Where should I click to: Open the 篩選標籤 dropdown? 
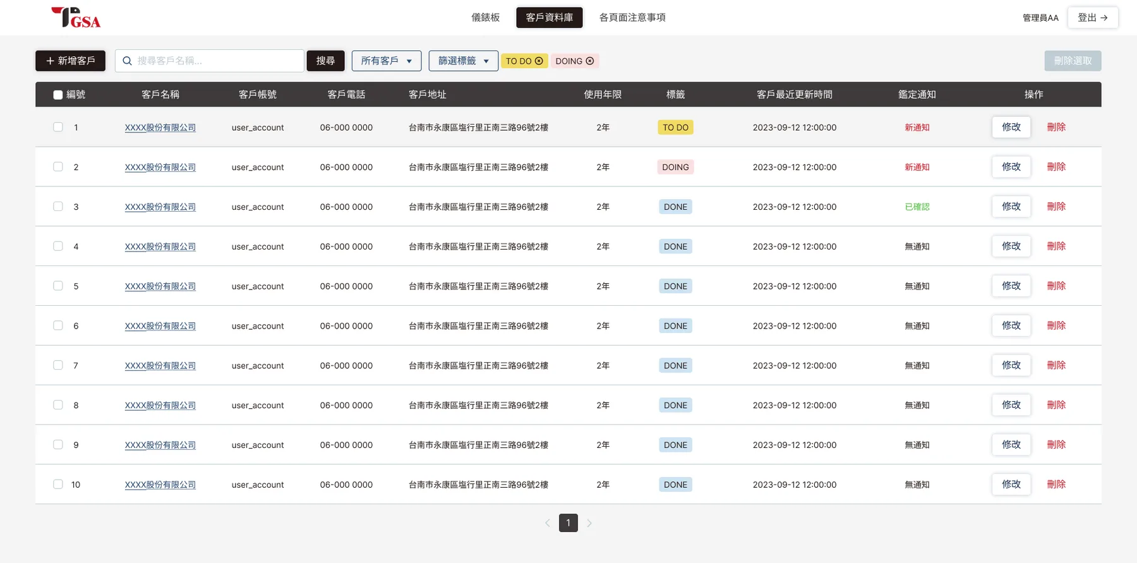(464, 61)
